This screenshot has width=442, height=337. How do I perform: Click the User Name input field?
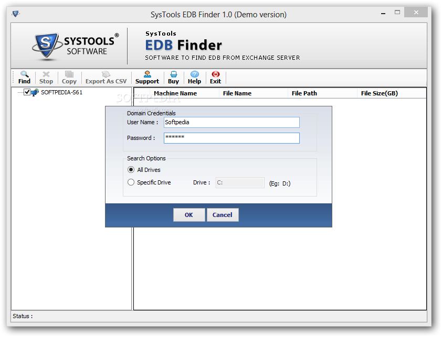231,122
